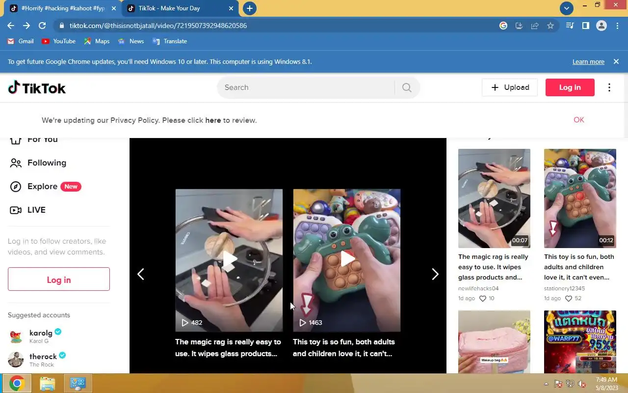Open the three-dot more options menu
This screenshot has height=393, width=628.
[x=609, y=87]
